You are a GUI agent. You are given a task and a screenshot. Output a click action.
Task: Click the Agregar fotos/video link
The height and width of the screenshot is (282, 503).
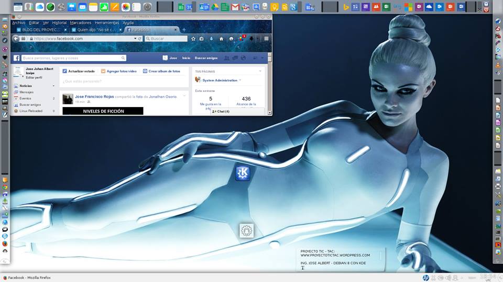[119, 71]
